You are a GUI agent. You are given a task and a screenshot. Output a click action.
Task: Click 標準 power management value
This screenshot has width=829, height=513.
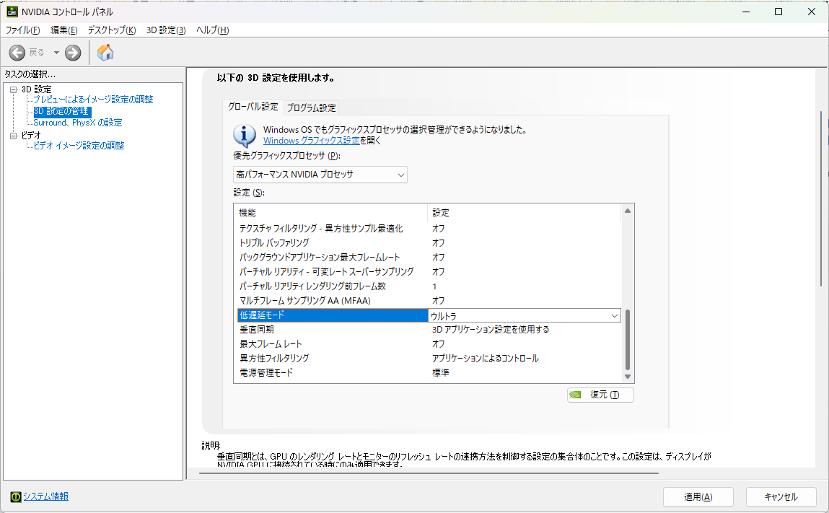click(440, 373)
